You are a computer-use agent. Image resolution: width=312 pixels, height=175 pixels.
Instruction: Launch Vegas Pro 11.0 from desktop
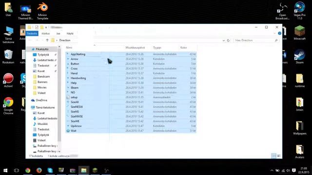point(299,11)
